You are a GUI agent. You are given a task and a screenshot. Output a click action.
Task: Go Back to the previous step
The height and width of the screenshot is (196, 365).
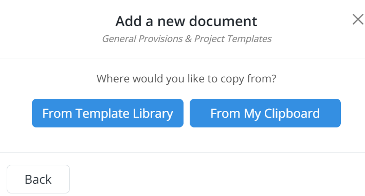(x=38, y=179)
